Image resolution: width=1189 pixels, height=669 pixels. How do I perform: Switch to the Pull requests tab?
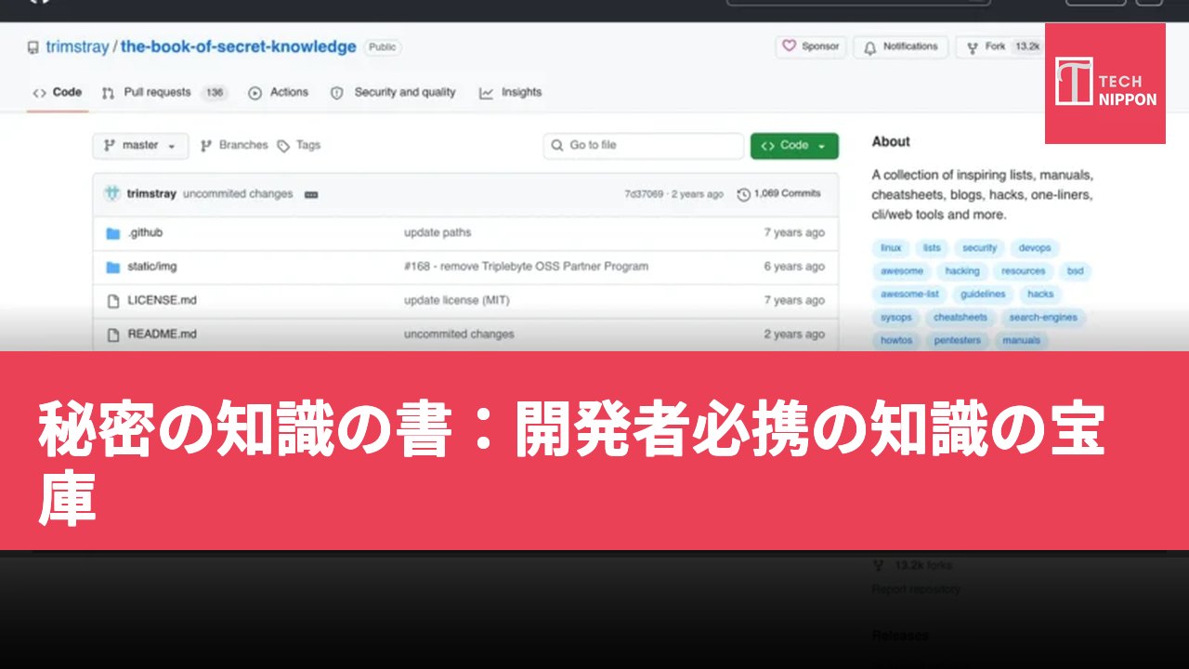[163, 92]
